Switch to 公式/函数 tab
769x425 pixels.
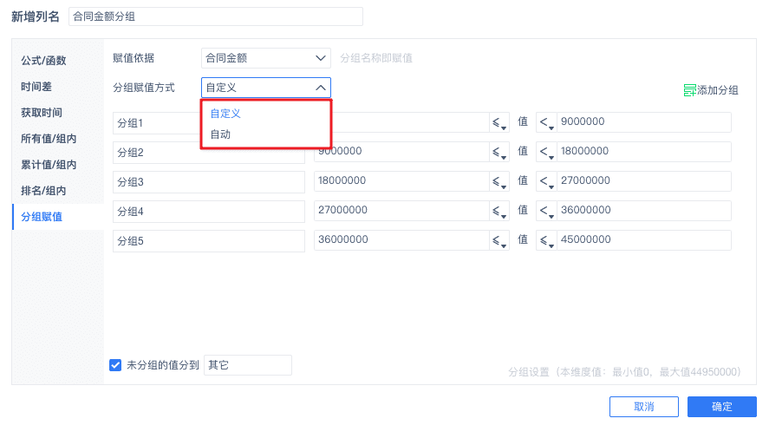pos(43,61)
